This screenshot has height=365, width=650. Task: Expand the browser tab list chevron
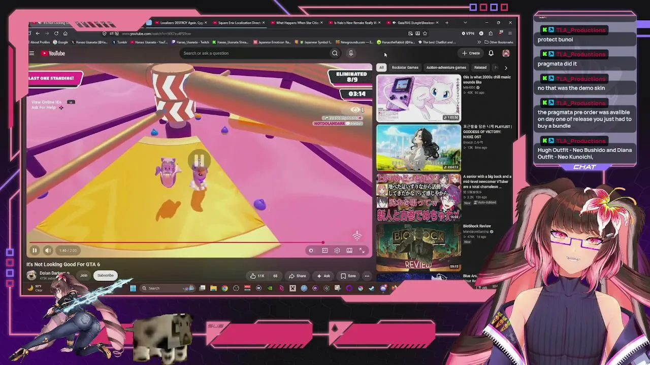coord(465,23)
